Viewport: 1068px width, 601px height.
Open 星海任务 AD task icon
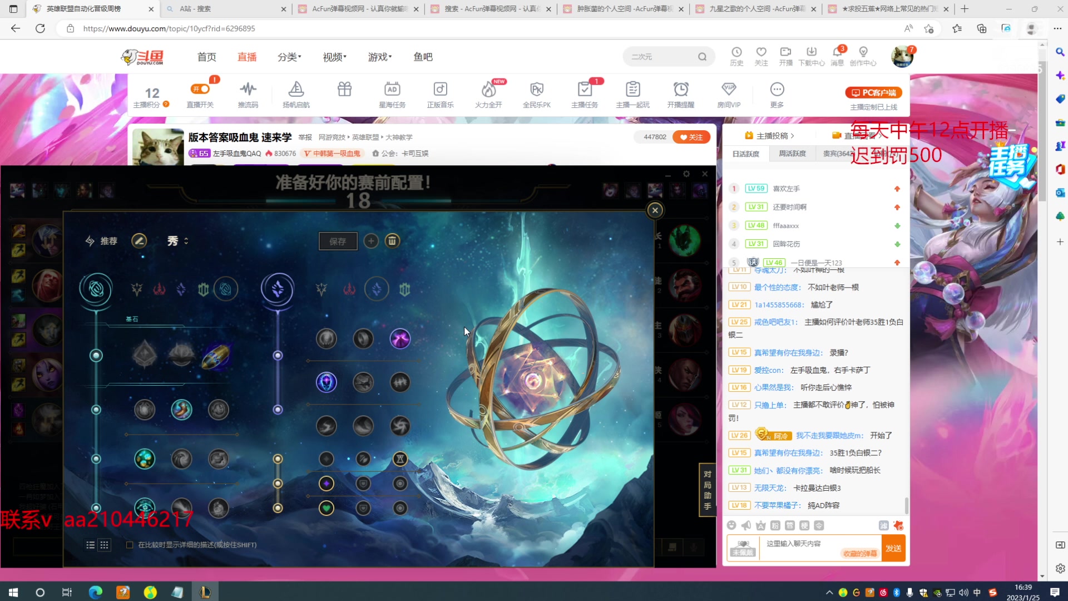[392, 89]
